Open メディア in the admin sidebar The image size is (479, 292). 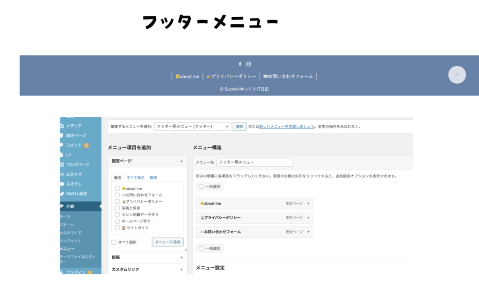tap(73, 126)
